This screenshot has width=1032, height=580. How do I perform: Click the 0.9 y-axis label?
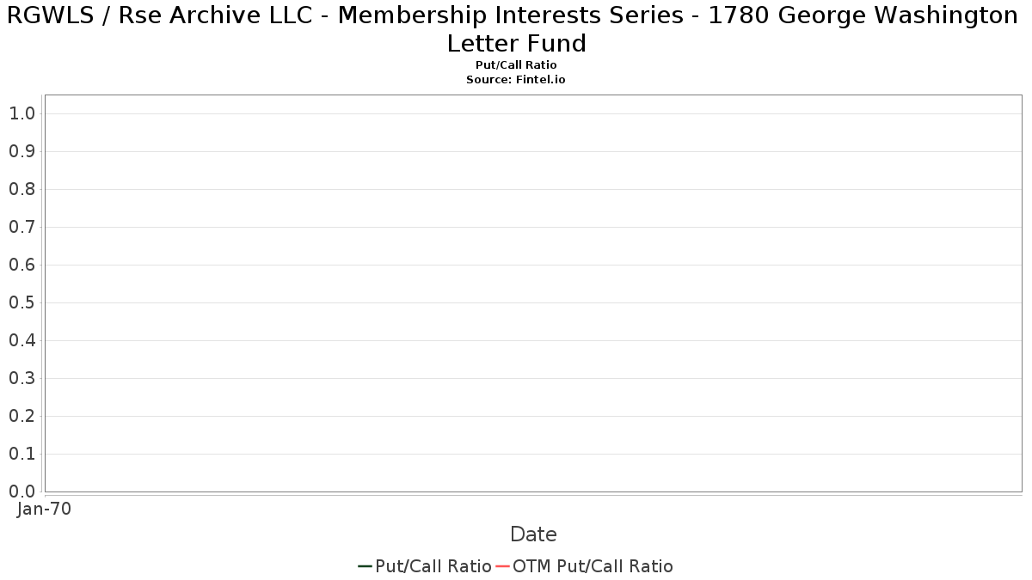click(x=22, y=151)
